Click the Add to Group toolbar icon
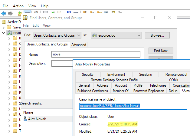The image size is (190, 136). 120,12
